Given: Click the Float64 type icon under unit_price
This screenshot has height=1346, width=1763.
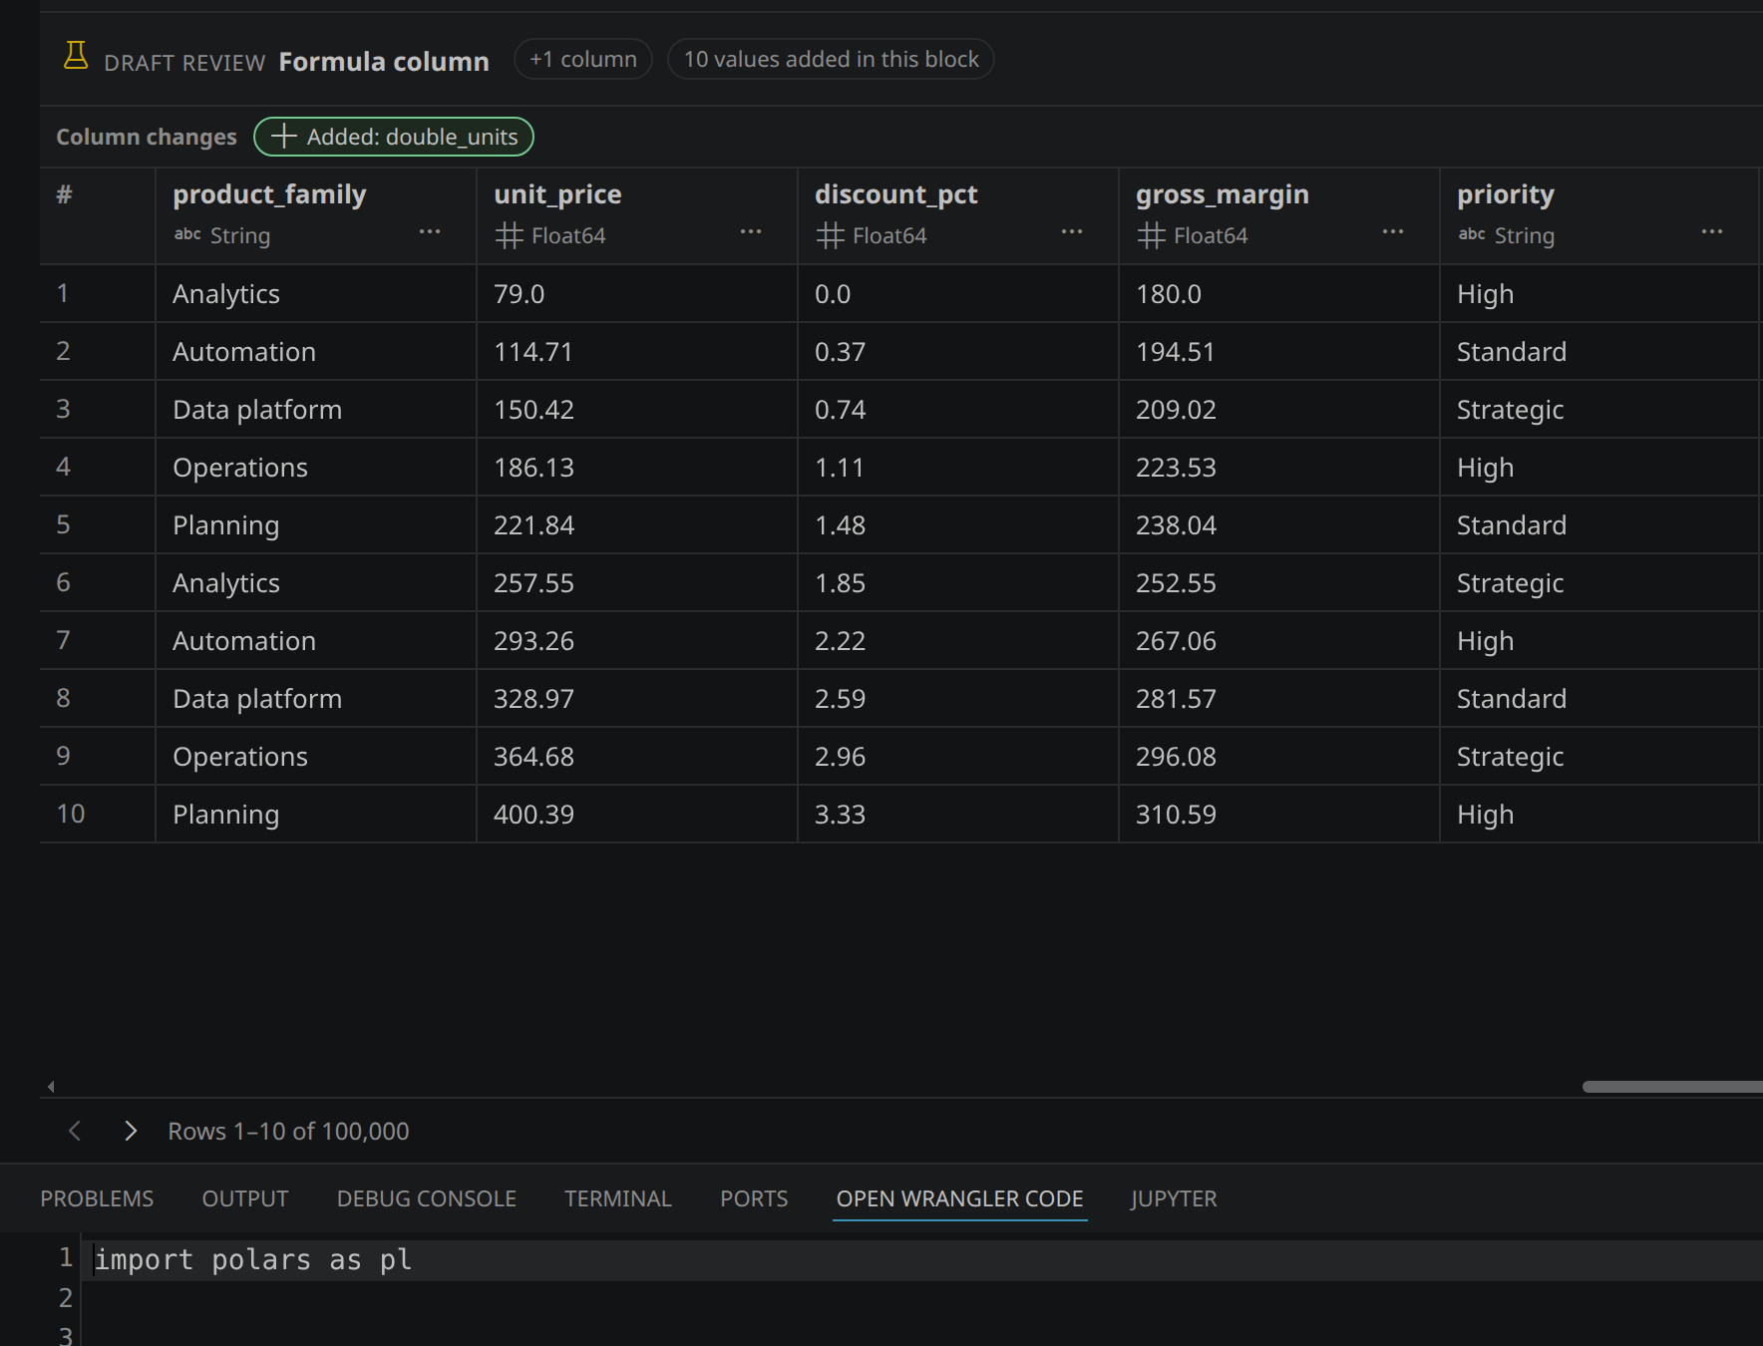Looking at the screenshot, I should [x=509, y=235].
